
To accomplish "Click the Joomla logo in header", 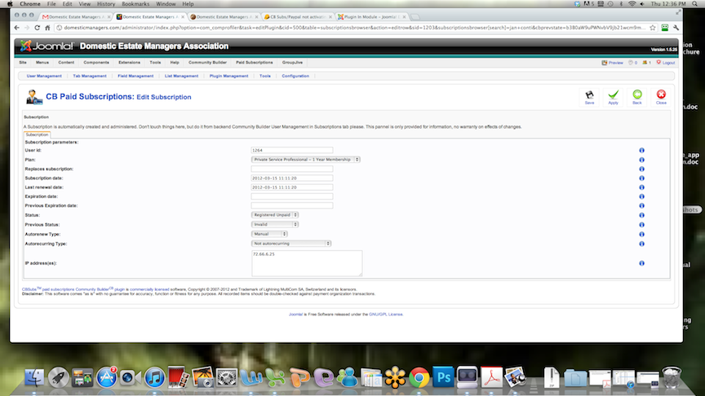I will 47,46.
